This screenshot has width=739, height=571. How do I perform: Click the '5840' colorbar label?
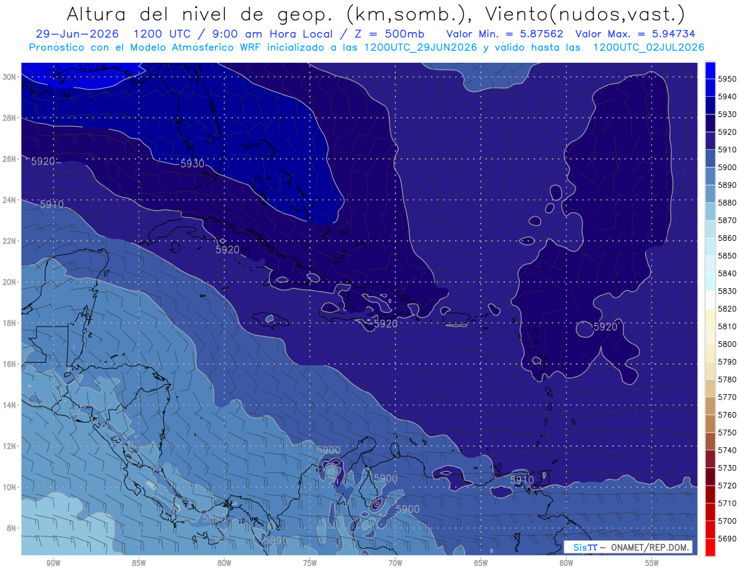click(727, 273)
